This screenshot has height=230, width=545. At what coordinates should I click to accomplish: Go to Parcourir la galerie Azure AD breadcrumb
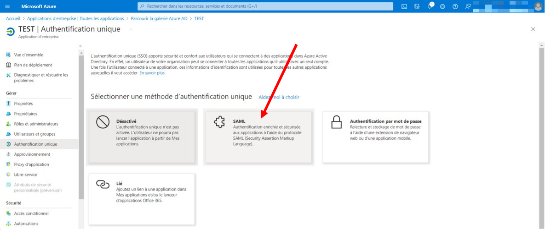coord(159,18)
